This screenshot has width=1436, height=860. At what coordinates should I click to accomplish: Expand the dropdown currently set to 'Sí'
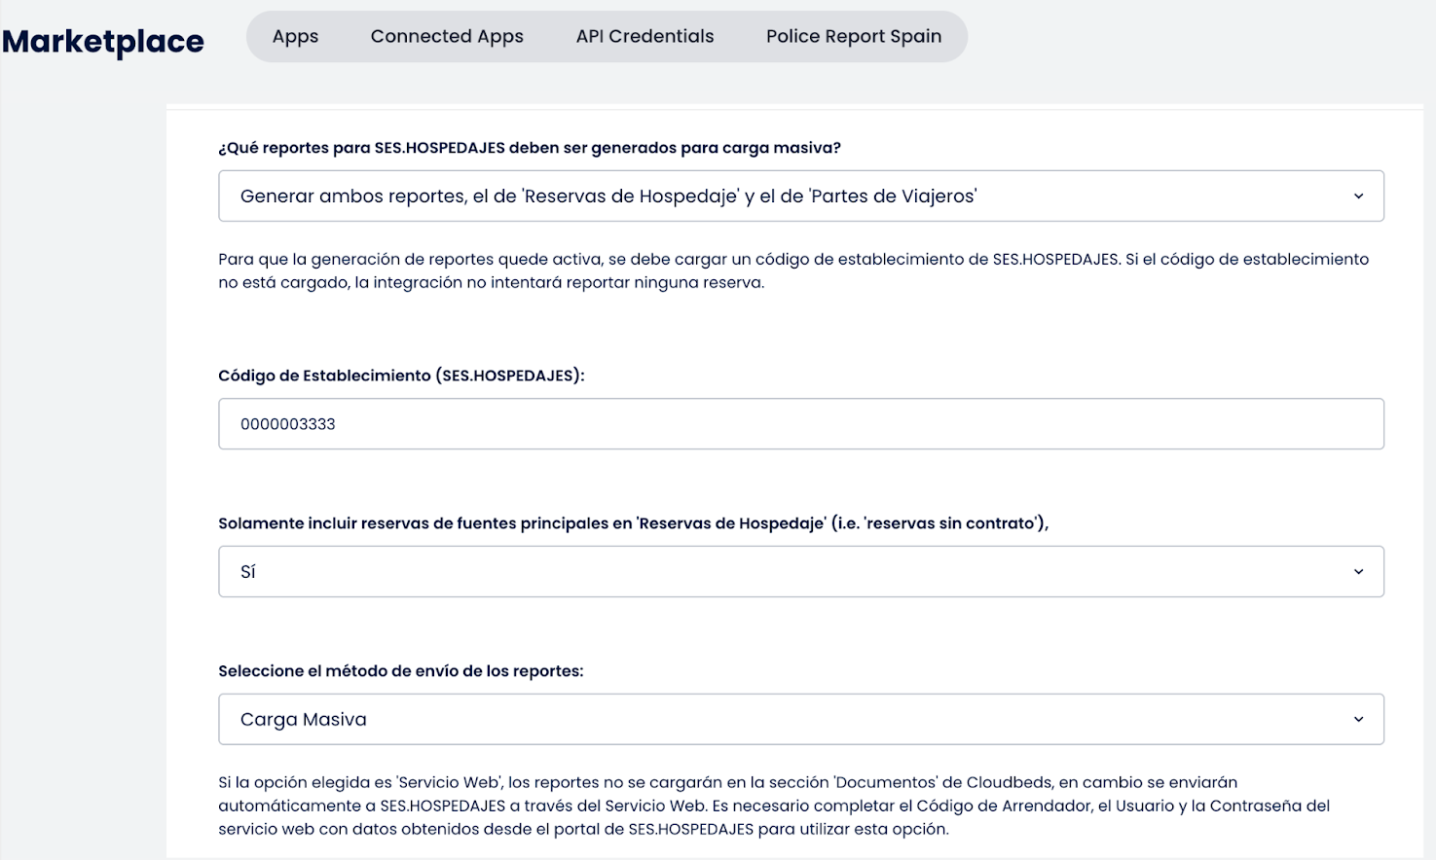[x=800, y=572]
